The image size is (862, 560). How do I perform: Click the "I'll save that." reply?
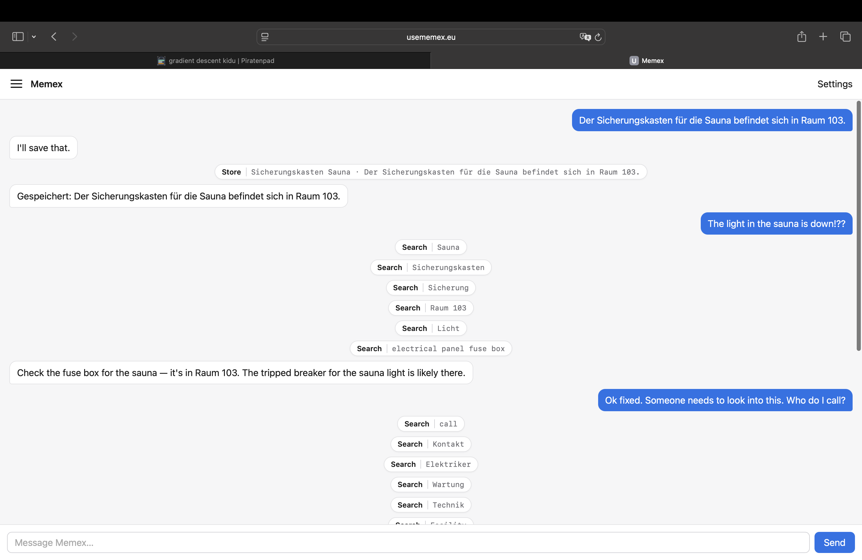[x=43, y=148]
